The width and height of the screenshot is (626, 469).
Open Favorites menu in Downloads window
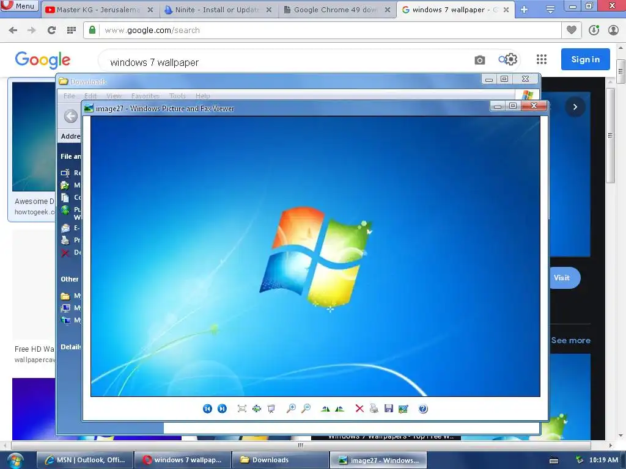click(145, 96)
